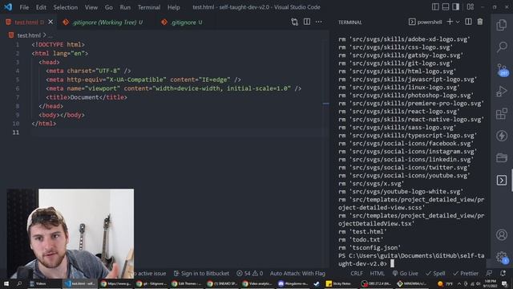Open the Extensions view icon
Image resolution: width=513 pixels, height=289 pixels.
(x=502, y=114)
